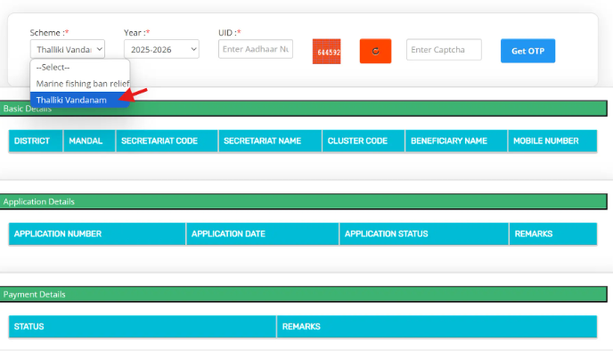Click the orange captcha refresh icon
The image size is (613, 351).
(x=375, y=51)
